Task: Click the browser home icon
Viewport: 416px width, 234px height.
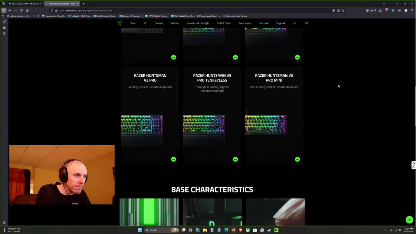Action: (27, 10)
